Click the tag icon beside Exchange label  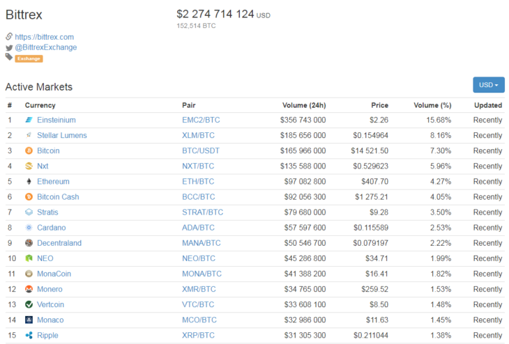point(9,57)
